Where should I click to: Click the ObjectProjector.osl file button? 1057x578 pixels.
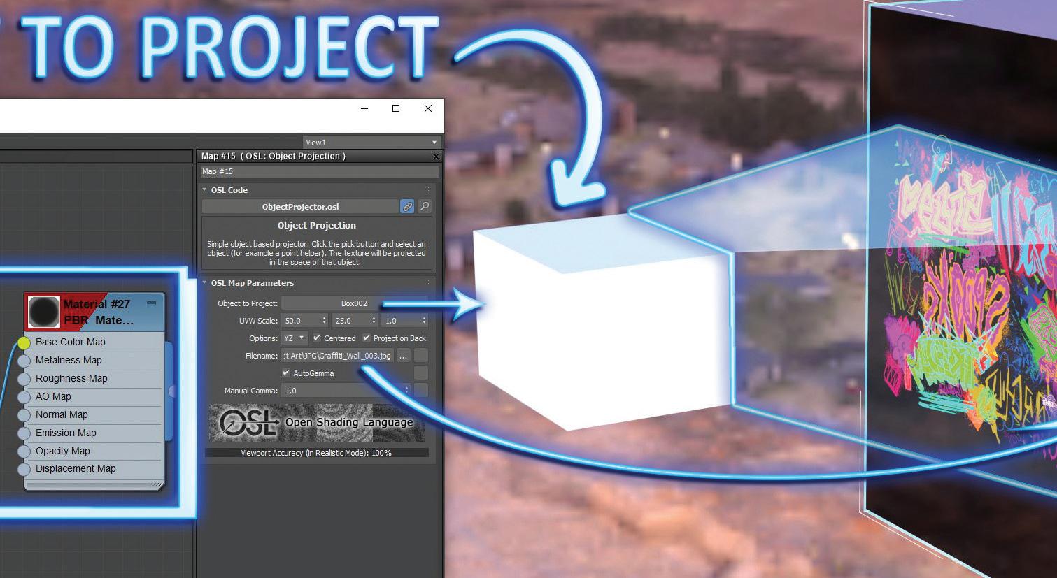pos(300,206)
